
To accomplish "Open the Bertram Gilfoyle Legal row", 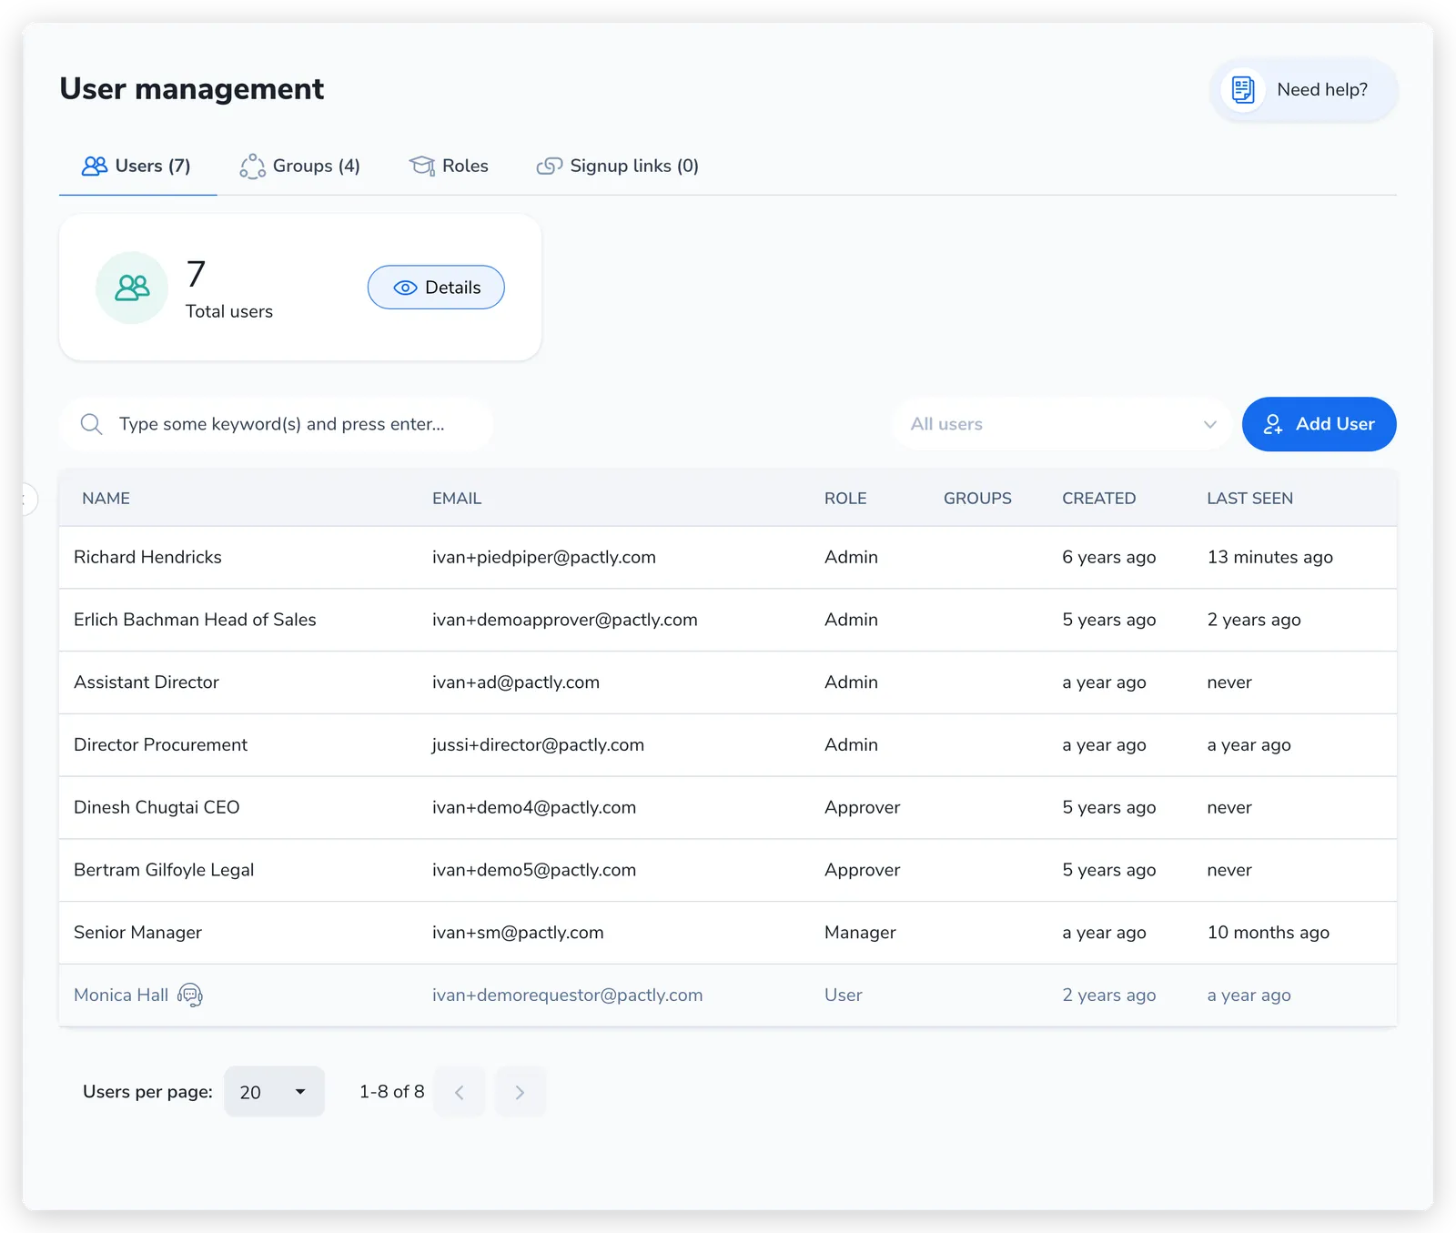I will pos(728,870).
